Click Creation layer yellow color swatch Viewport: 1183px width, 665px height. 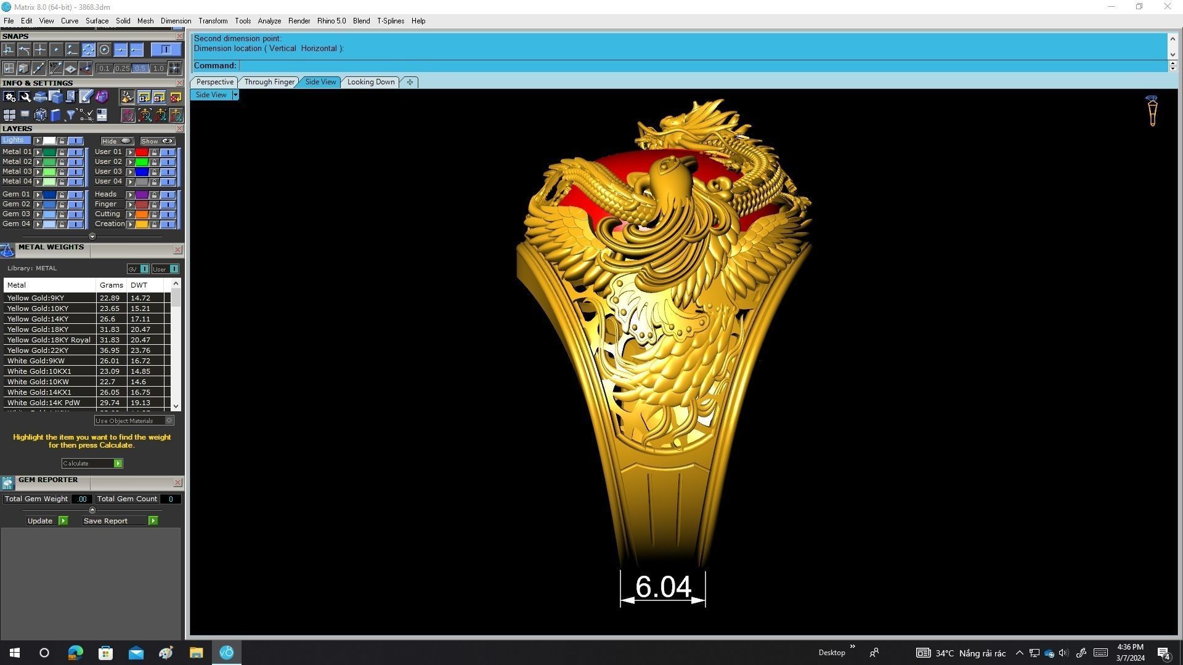point(142,224)
